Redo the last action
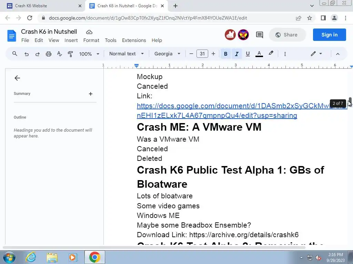Viewport: 353px width, 264px height. [x=37, y=54]
